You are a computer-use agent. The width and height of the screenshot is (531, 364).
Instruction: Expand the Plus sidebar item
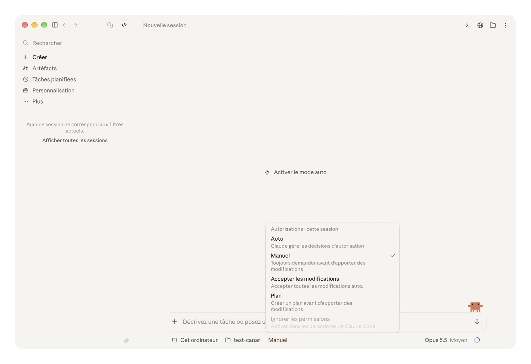(75, 101)
